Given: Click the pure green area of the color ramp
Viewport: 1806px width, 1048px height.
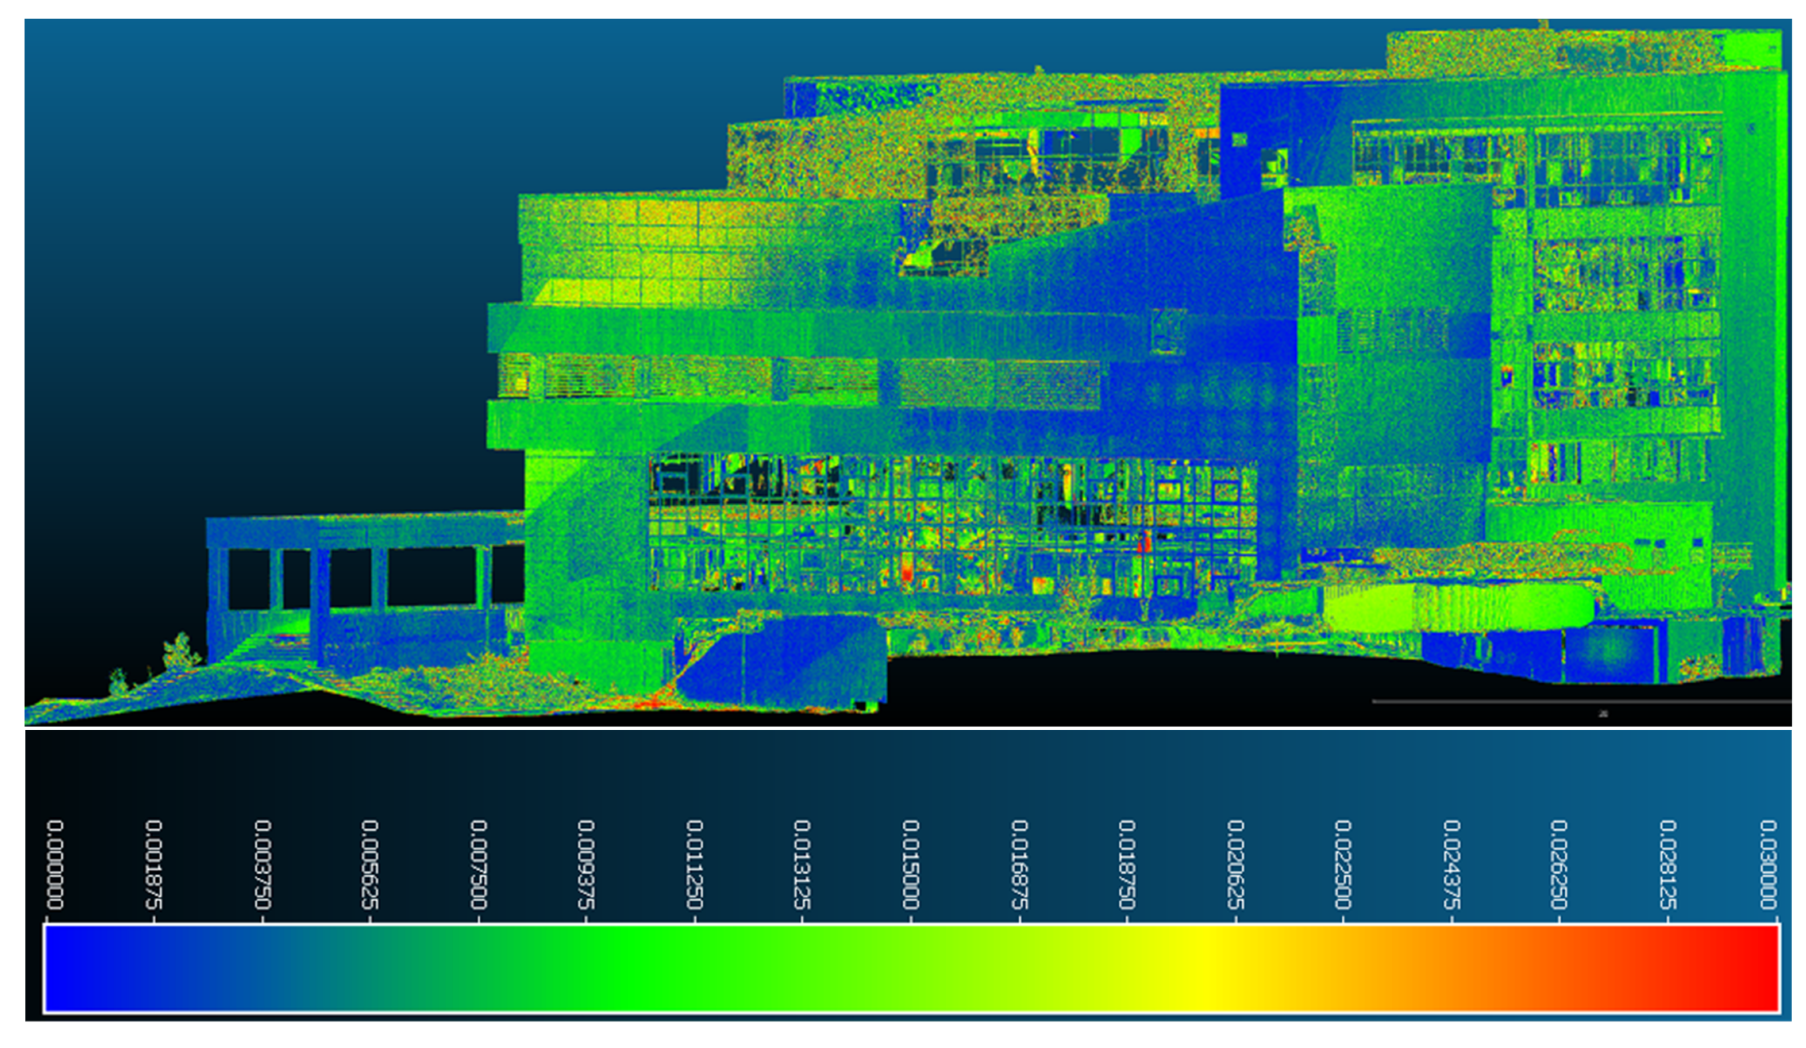Looking at the screenshot, I should (624, 969).
